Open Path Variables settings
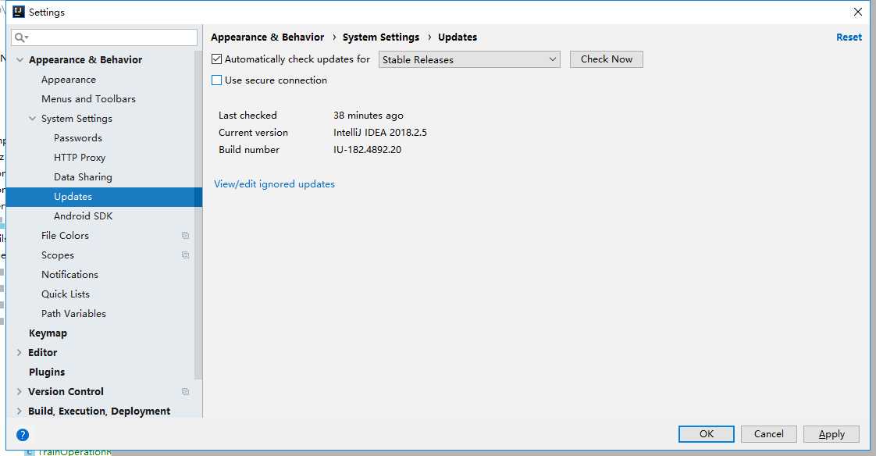This screenshot has width=876, height=456. click(x=73, y=314)
